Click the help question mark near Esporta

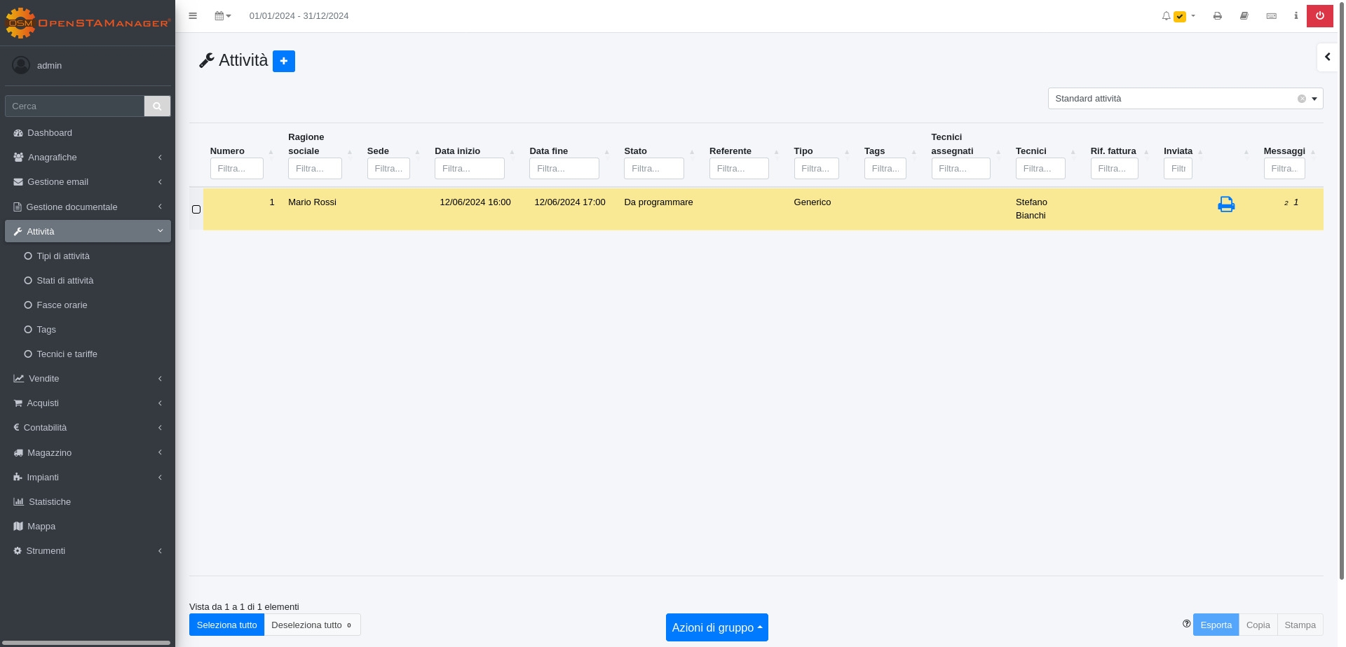[1186, 624]
